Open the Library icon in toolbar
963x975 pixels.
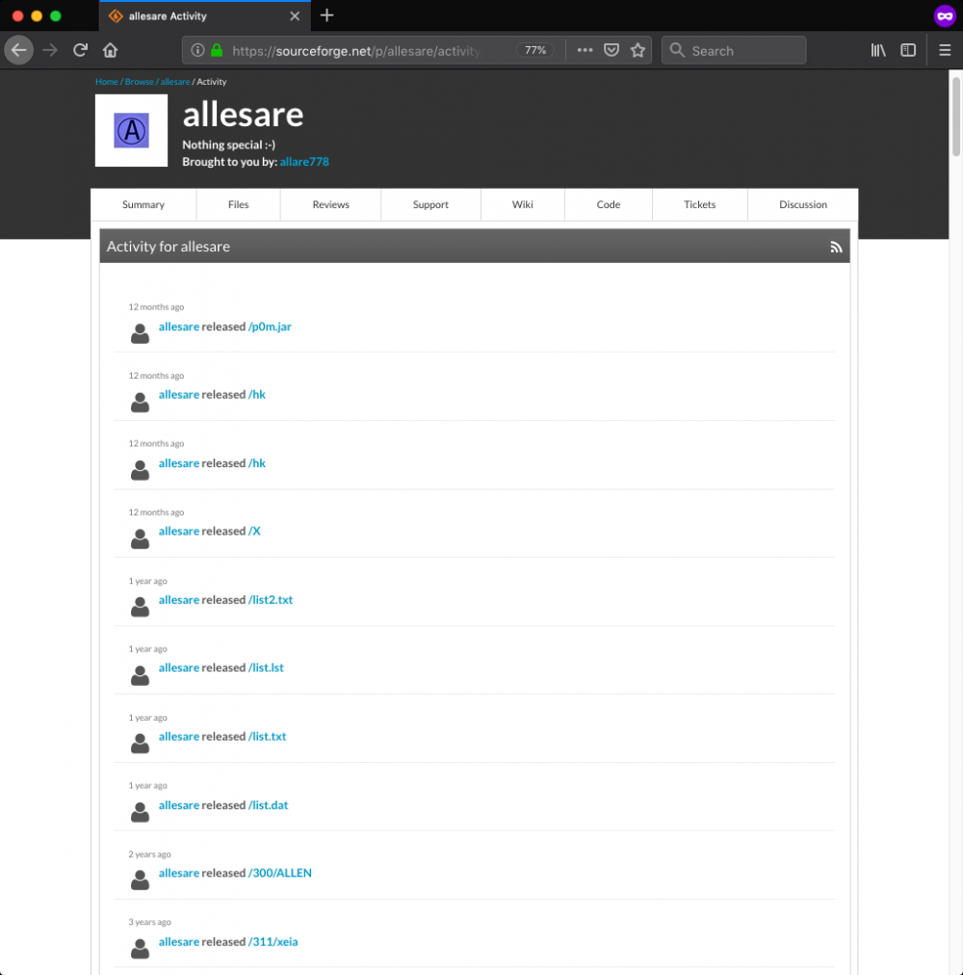878,50
